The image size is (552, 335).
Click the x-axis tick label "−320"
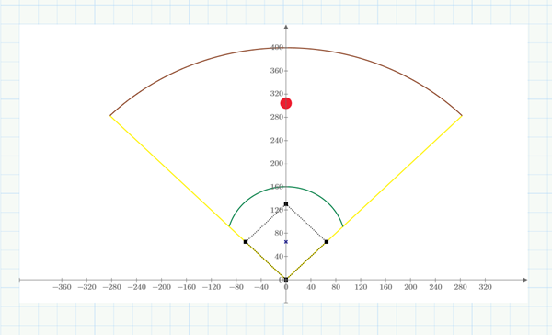click(x=87, y=287)
